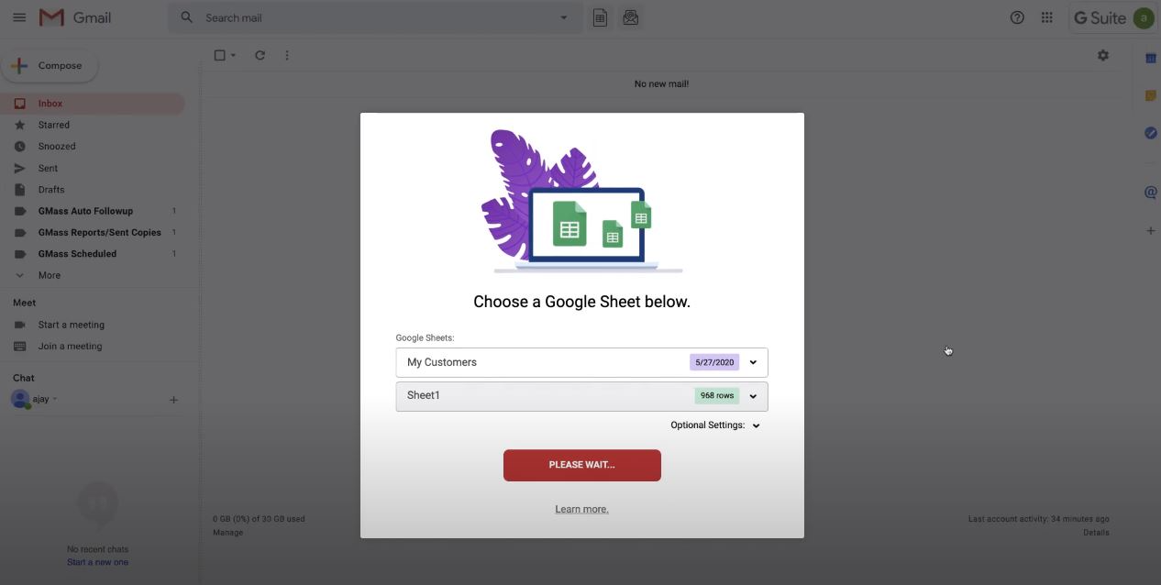Open select dropdown arrow next to checkbox
Screen dimensions: 1161x585
(x=233, y=55)
